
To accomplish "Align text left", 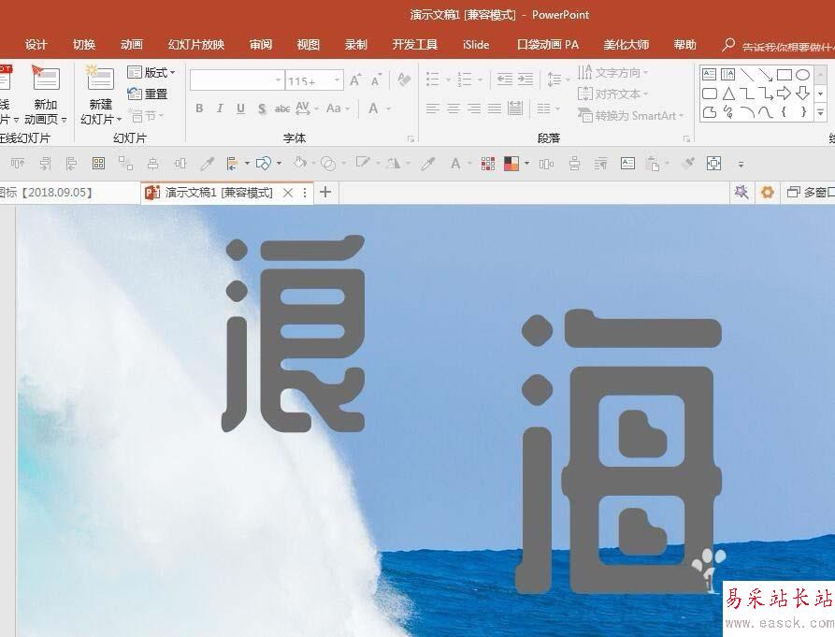I will (x=432, y=109).
